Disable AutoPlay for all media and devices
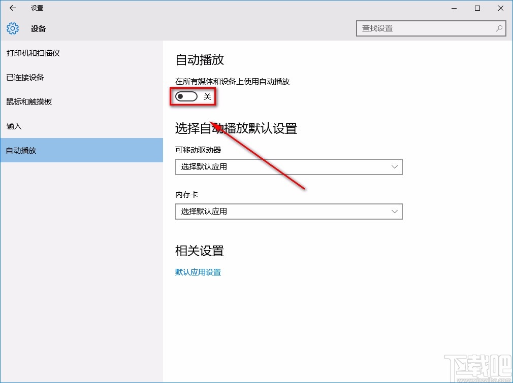The width and height of the screenshot is (513, 383). (x=185, y=96)
